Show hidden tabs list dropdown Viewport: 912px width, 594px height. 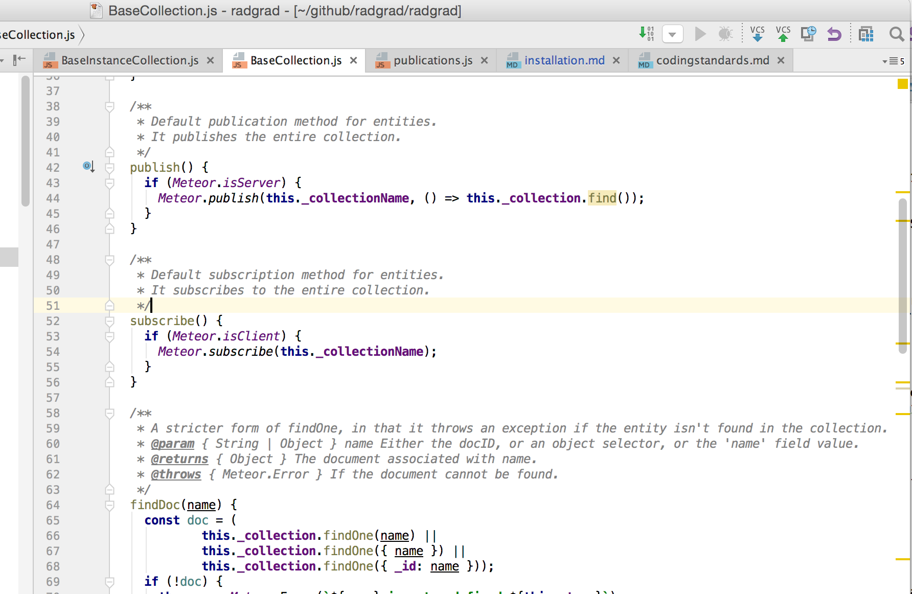(x=893, y=61)
